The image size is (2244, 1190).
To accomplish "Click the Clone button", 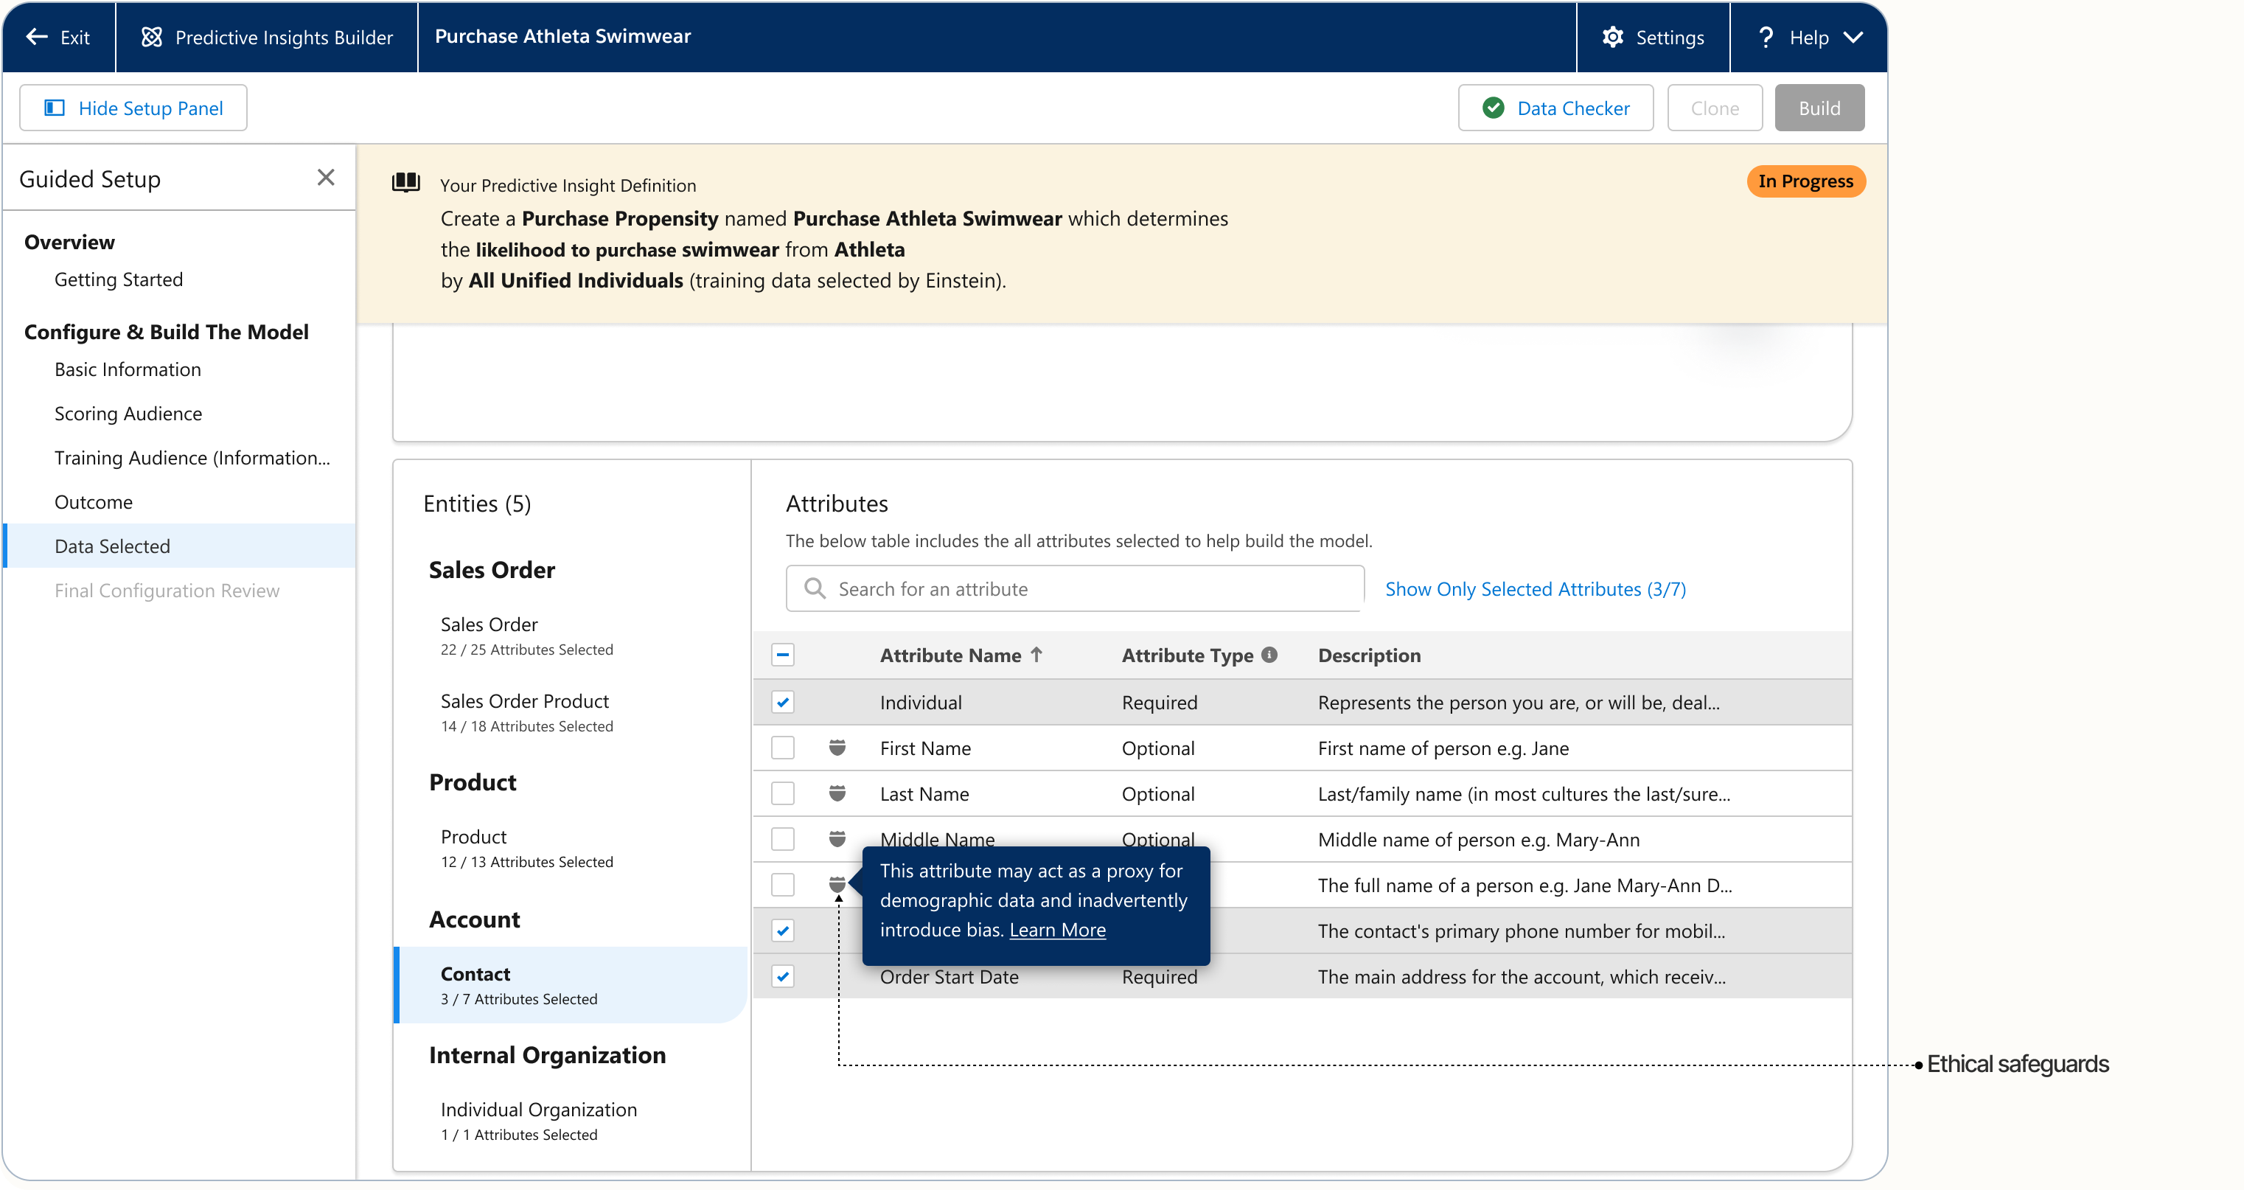I will pyautogui.click(x=1715, y=108).
